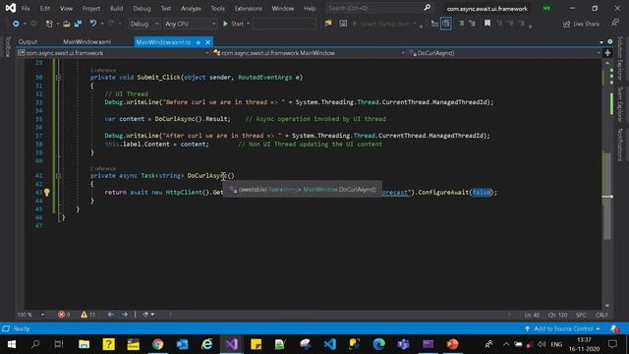Click the navigate backward toolbar icon

16,24
